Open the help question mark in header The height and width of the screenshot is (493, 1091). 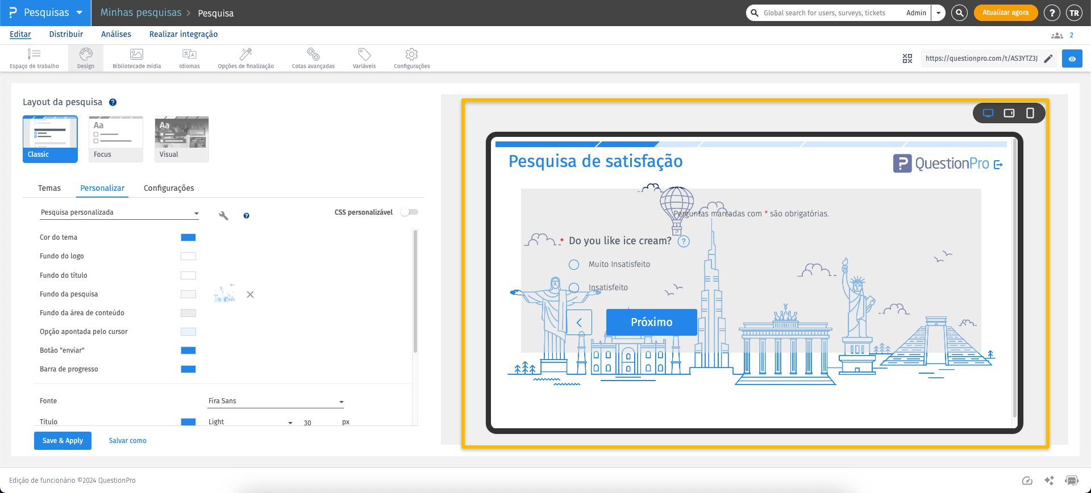(1052, 12)
